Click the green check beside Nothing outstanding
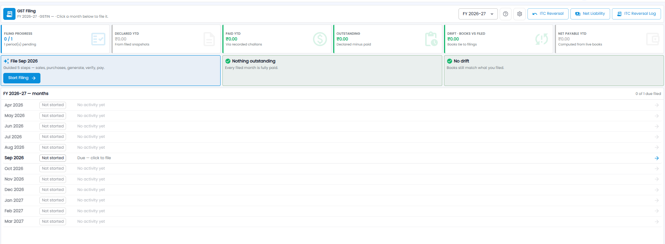The width and height of the screenshot is (665, 244). click(228, 61)
